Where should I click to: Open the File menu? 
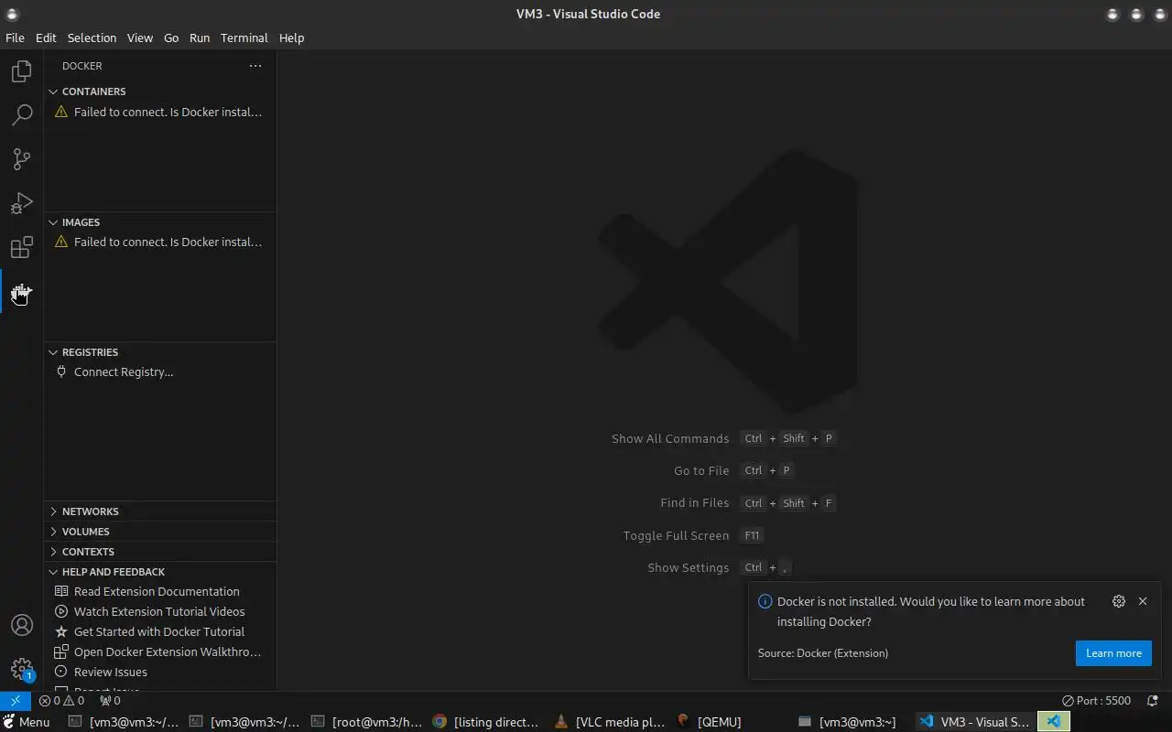point(15,38)
